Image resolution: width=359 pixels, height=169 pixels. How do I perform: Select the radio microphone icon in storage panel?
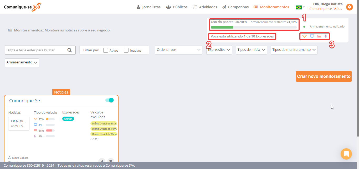point(326,36)
